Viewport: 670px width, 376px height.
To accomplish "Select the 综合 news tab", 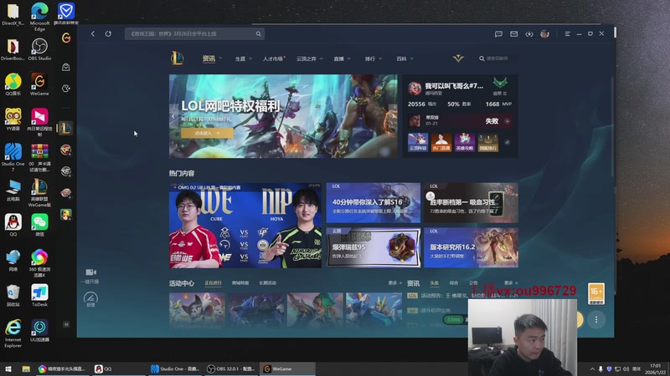I will (454, 283).
